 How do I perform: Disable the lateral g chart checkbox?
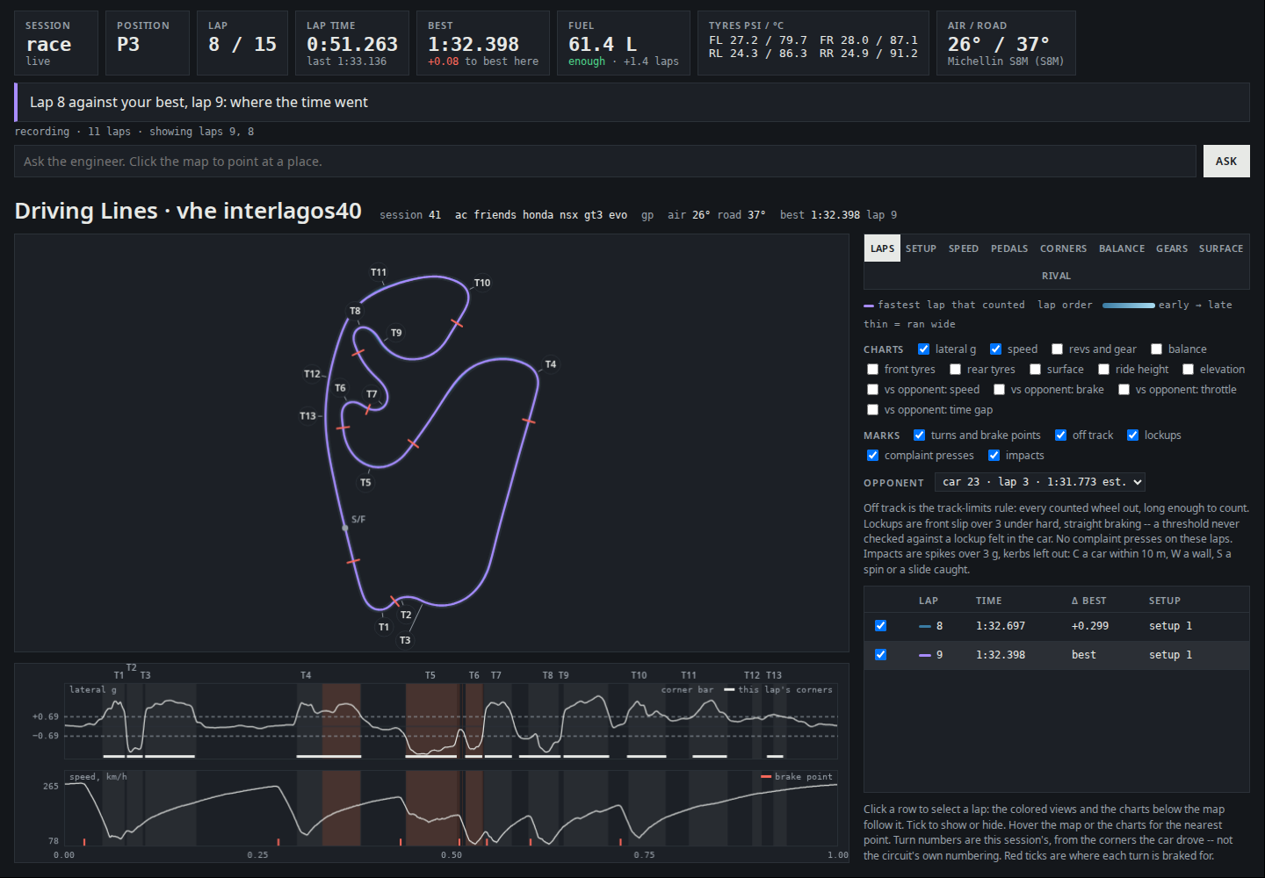[923, 349]
